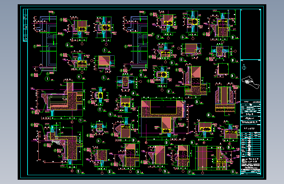Click the circled detail number 7 label
The width and height of the screenshot is (284, 184).
(158, 37)
